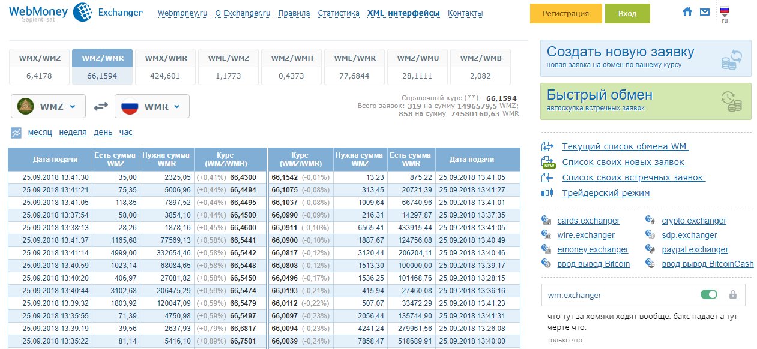Click the clock coins icon in Быстрый обмен
The height and width of the screenshot is (349, 757).
pyautogui.click(x=732, y=101)
